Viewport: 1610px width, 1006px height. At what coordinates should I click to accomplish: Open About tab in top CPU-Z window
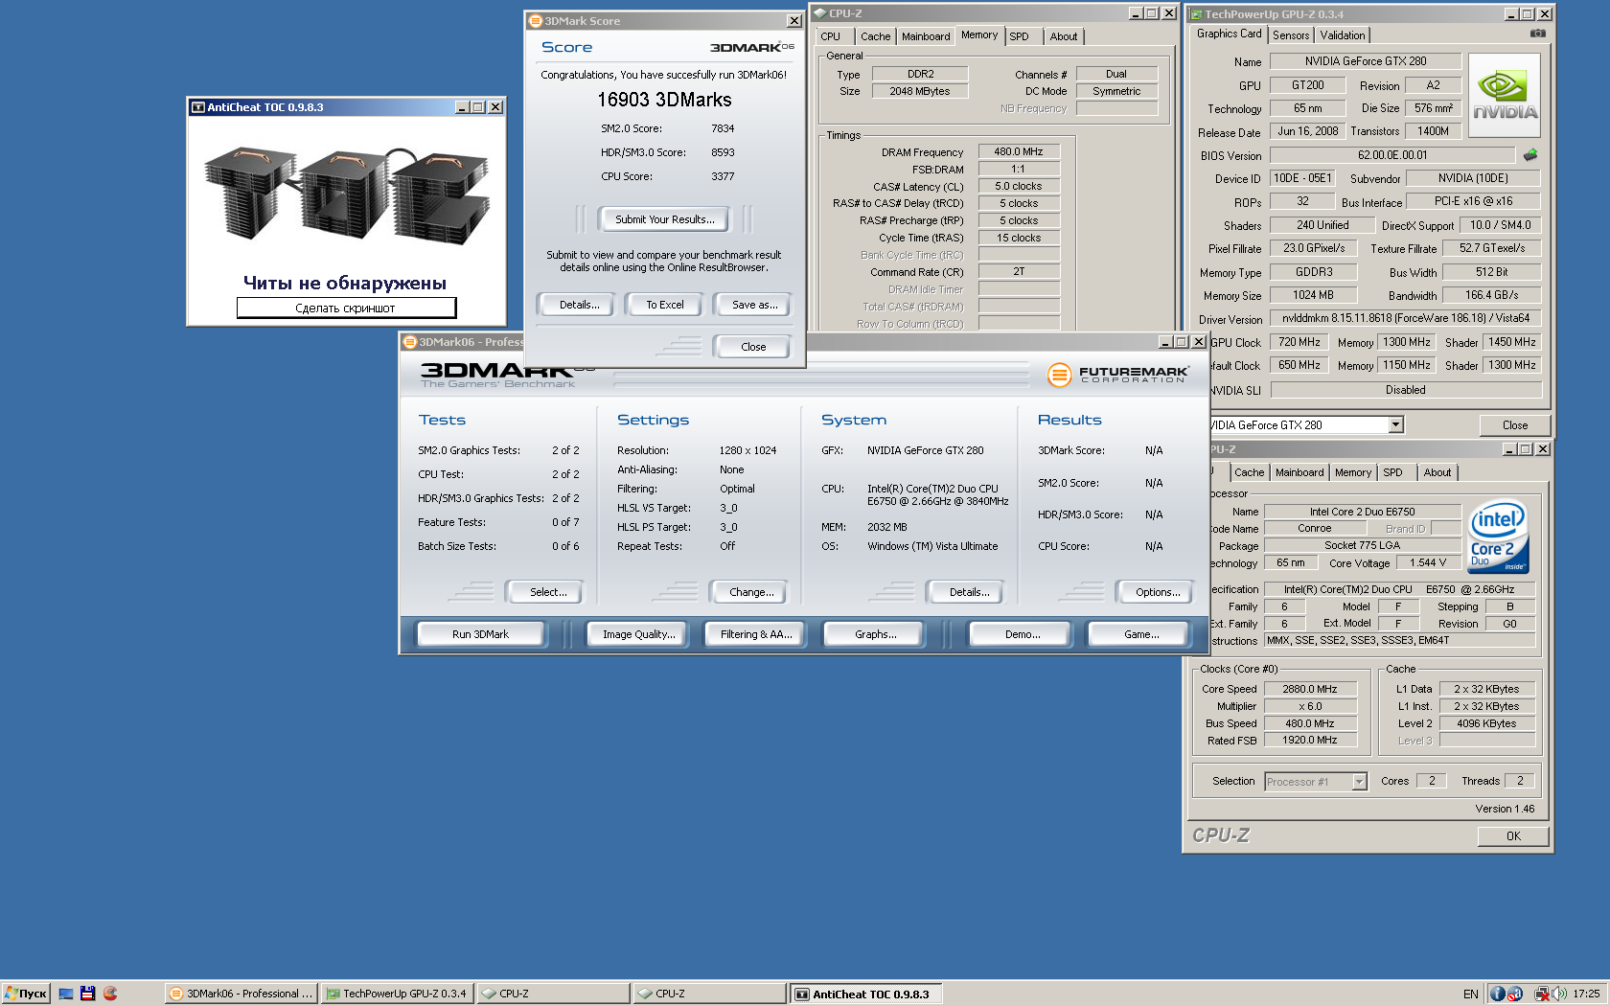pyautogui.click(x=1064, y=36)
